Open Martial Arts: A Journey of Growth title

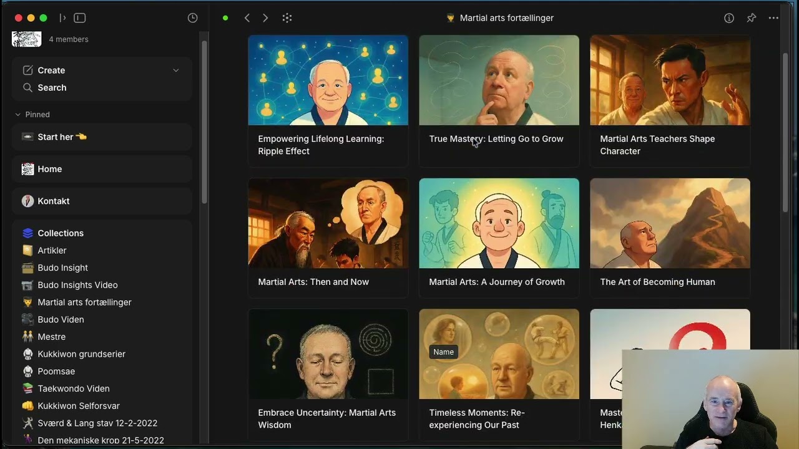point(497,282)
